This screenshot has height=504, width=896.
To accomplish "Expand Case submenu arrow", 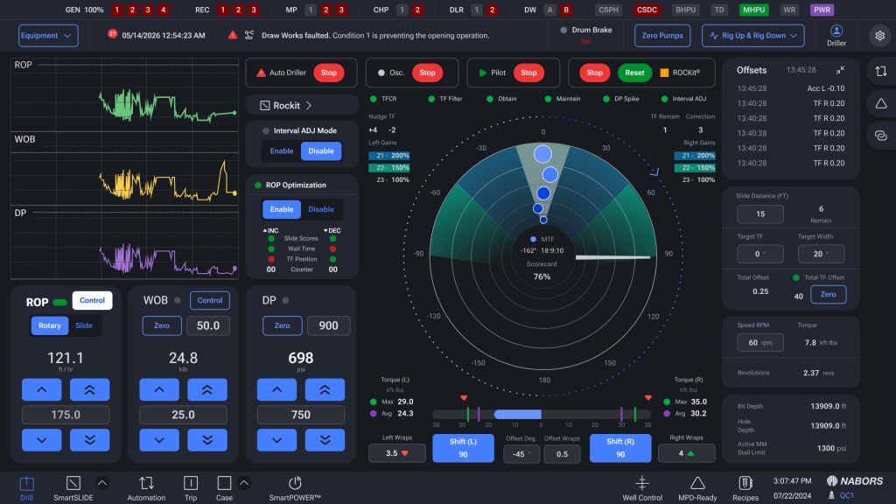I will pos(244,483).
